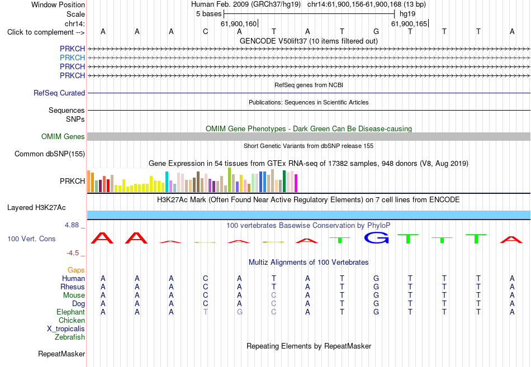Click 'Publications: Sequences in Scientific Articles' title
Viewport: 531px width, 367px height.
(309, 102)
